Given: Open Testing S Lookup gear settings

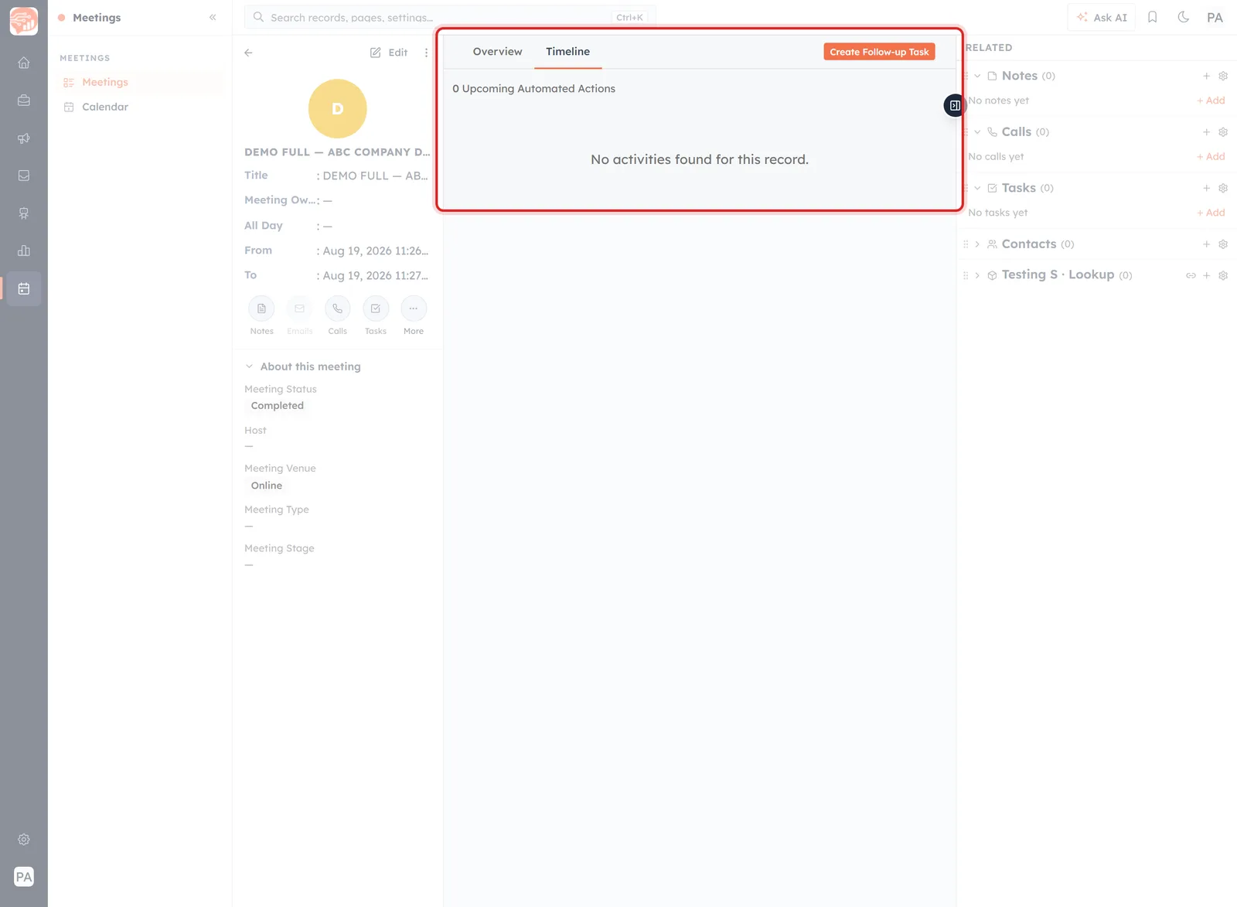Looking at the screenshot, I should pos(1223,275).
